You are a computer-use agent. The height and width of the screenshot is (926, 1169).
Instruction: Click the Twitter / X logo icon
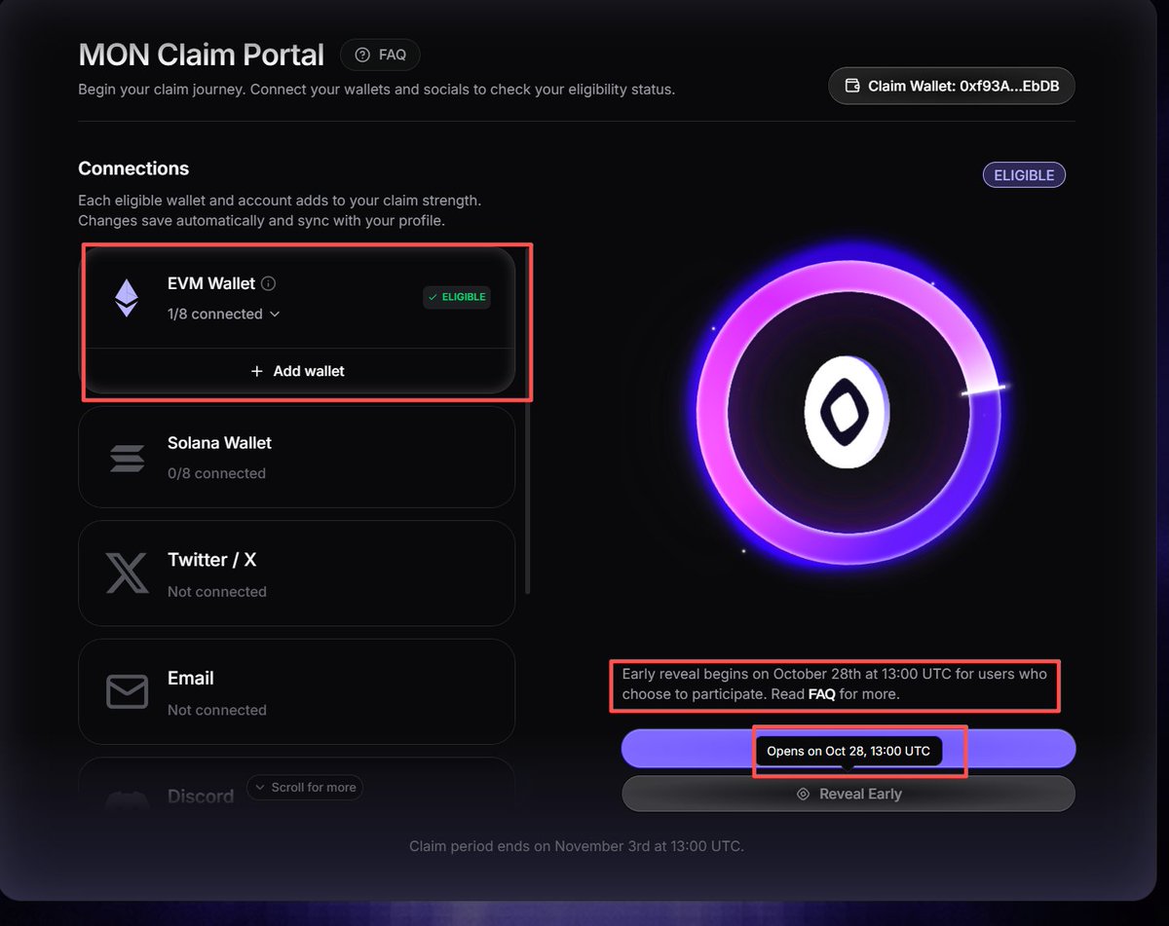pyautogui.click(x=127, y=574)
